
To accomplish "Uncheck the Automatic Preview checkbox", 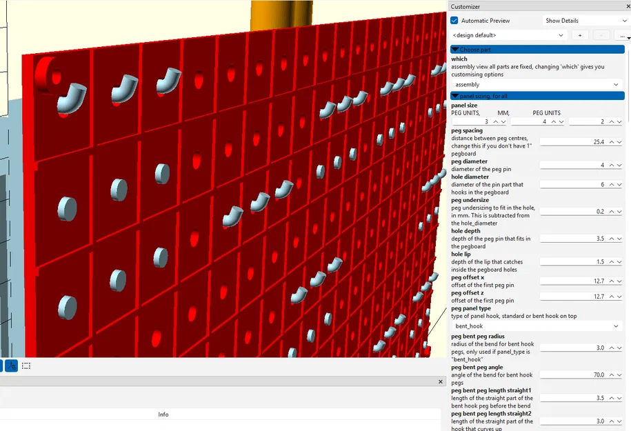I will coord(454,21).
